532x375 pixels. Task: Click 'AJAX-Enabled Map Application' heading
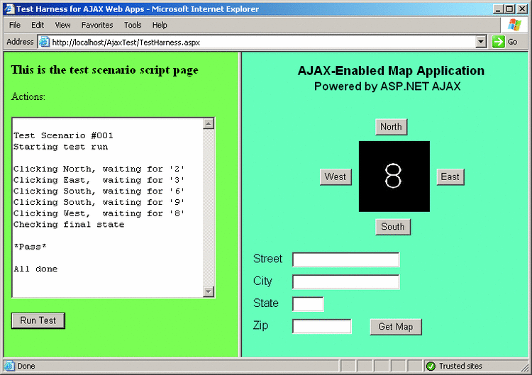(x=391, y=71)
